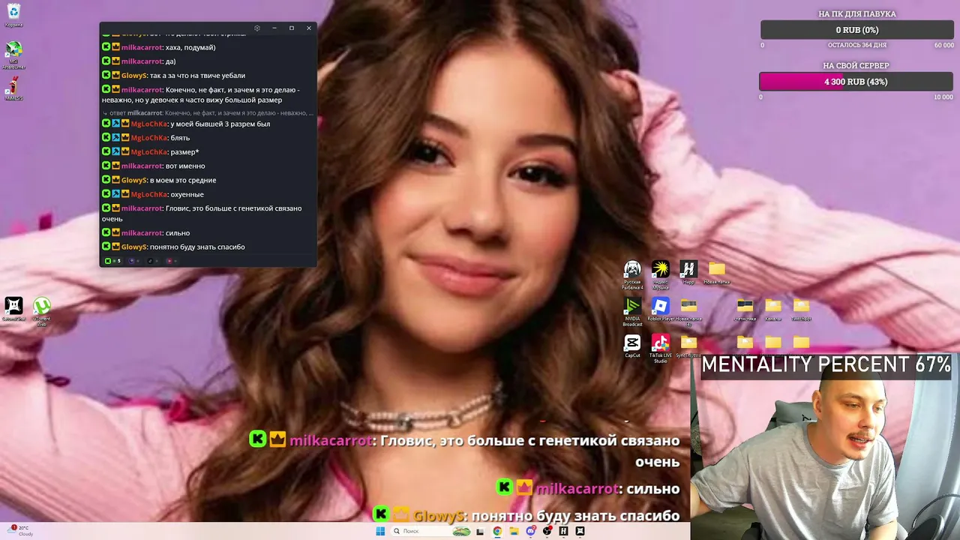Open the weather widget showing Cloudy

pos(20,531)
